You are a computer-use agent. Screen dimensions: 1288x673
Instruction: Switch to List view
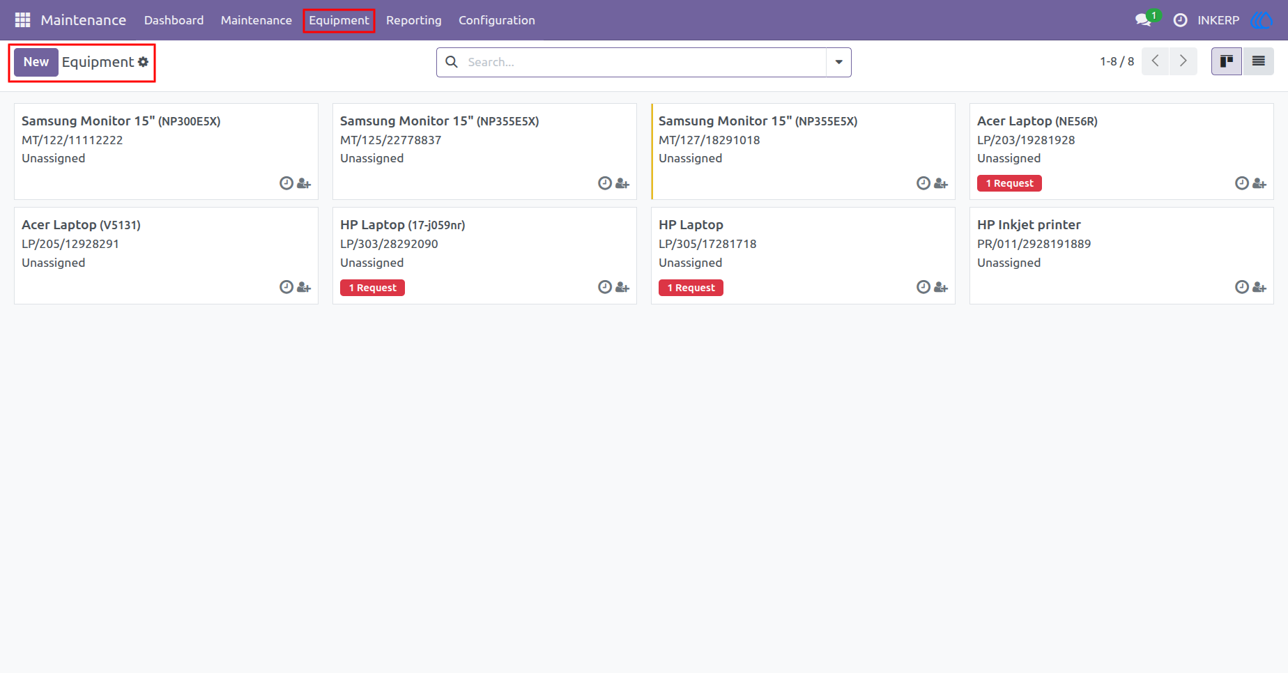click(x=1258, y=61)
